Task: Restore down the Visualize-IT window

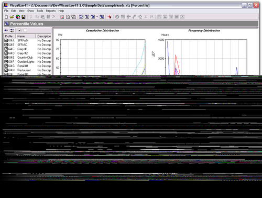Action: pyautogui.click(x=250, y=5)
